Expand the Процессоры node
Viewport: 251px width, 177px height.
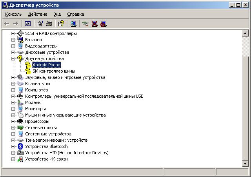13,121
